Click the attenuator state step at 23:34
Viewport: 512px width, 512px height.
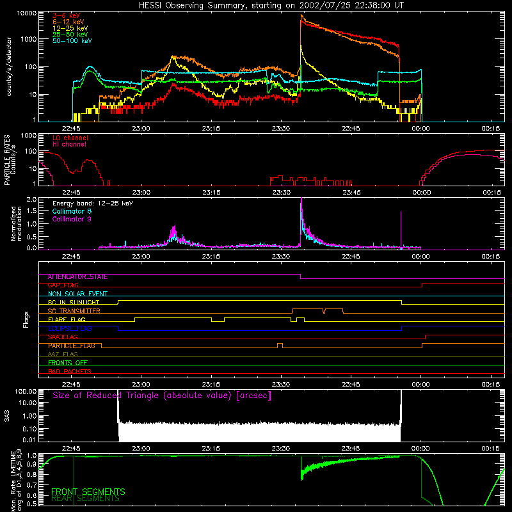pyautogui.click(x=300, y=276)
